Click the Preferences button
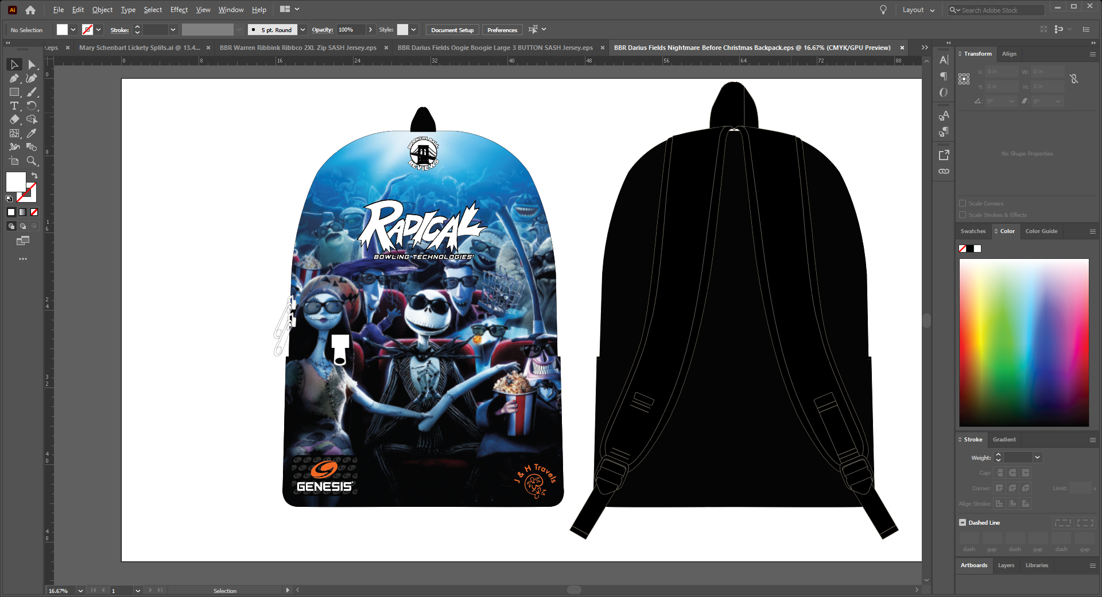 coord(502,30)
